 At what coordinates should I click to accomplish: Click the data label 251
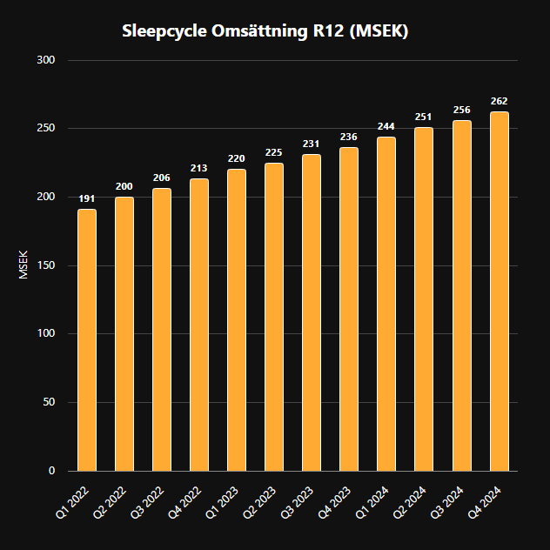tap(423, 117)
